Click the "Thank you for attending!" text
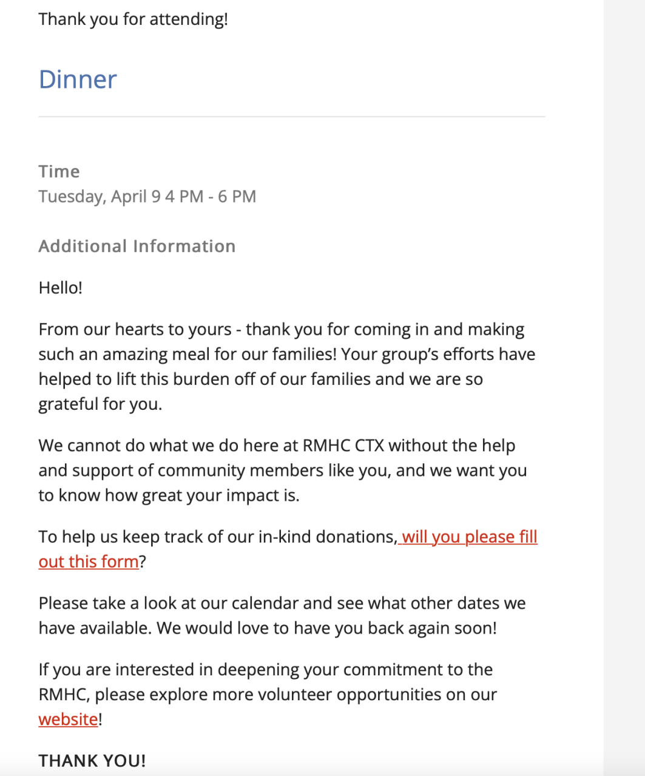Viewport: 645px width, 776px height. pyautogui.click(x=133, y=19)
